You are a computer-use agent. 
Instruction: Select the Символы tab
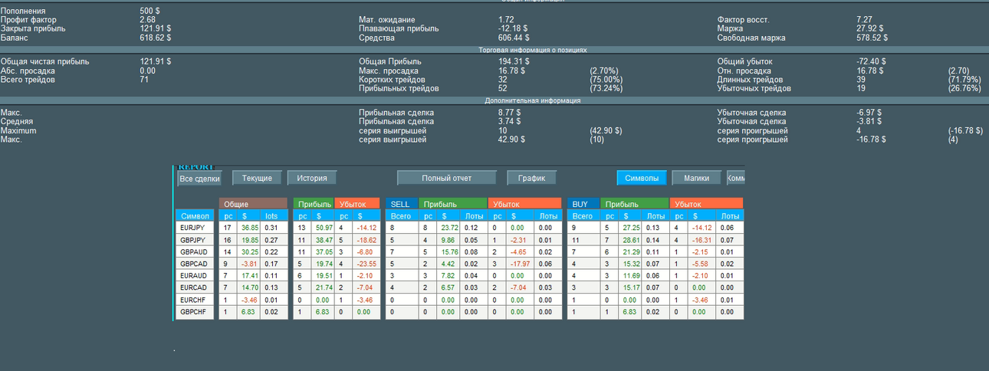pos(642,178)
